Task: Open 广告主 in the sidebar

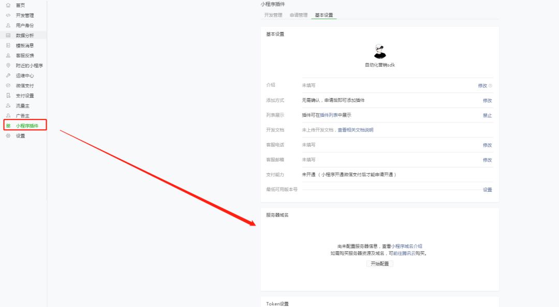Action: [x=22, y=116]
